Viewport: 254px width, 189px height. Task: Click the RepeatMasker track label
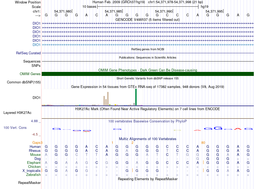[x=29, y=183]
